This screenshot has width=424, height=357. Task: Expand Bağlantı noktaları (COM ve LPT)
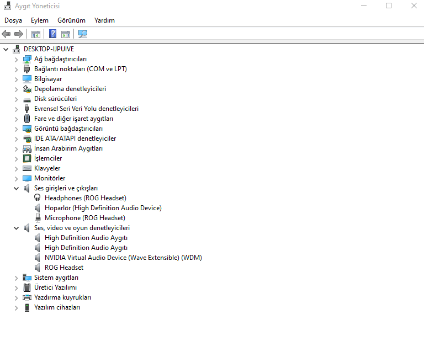pos(16,70)
